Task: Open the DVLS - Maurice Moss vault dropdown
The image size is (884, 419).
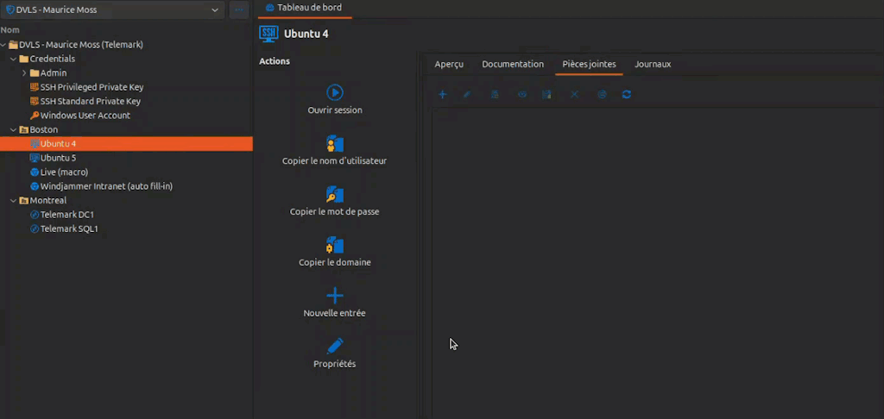Action: pyautogui.click(x=112, y=9)
